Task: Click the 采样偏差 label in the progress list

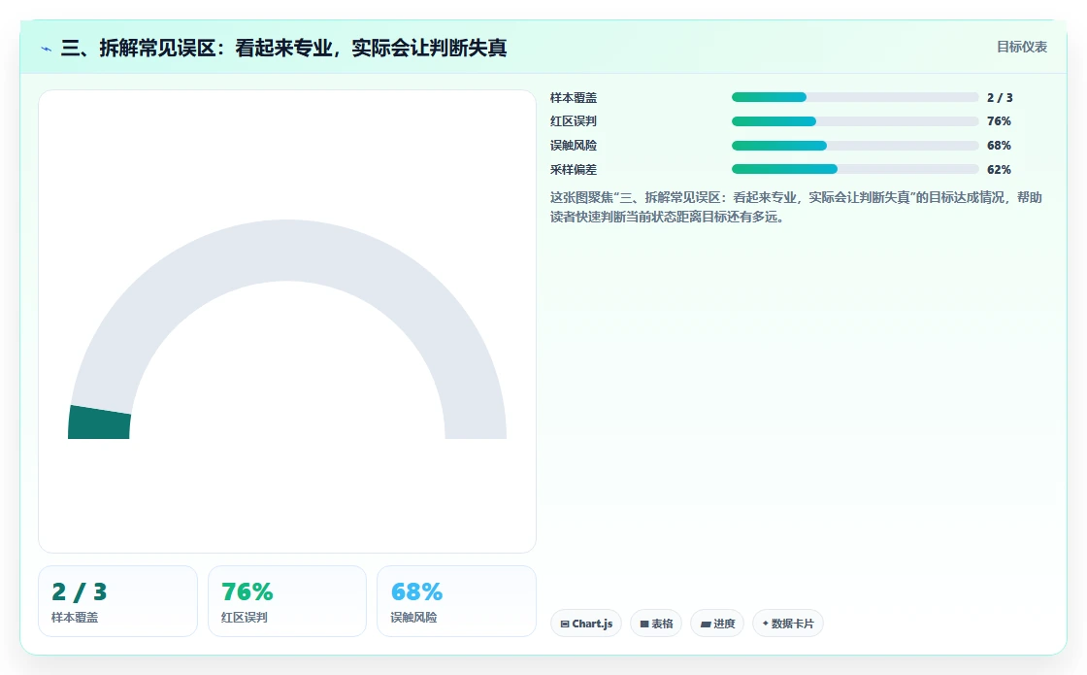Action: (x=574, y=170)
